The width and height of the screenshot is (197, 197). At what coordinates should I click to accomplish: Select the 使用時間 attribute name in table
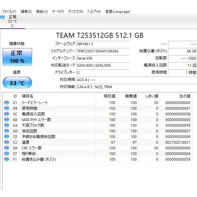(x=30, y=108)
